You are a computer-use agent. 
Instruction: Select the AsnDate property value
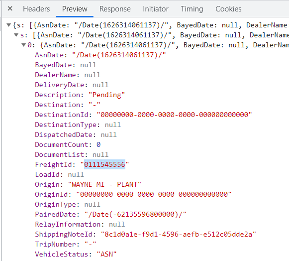pos(119,55)
